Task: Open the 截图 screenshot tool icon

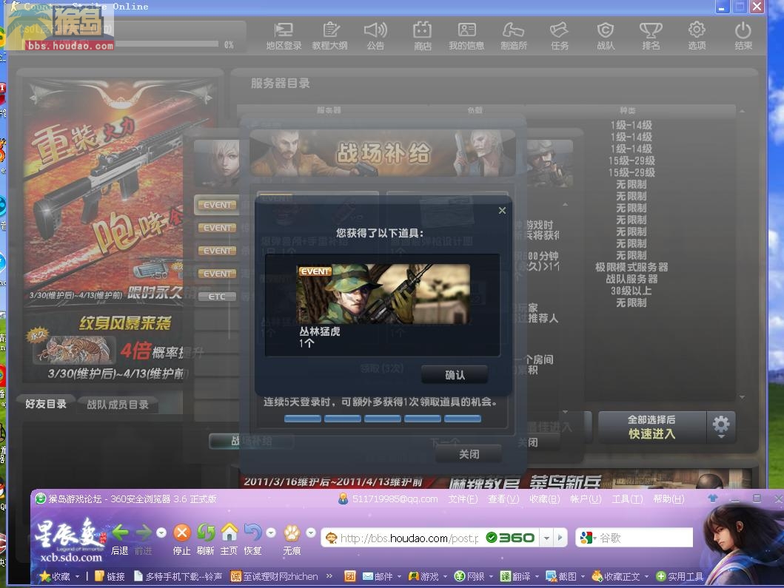Action: (552, 576)
